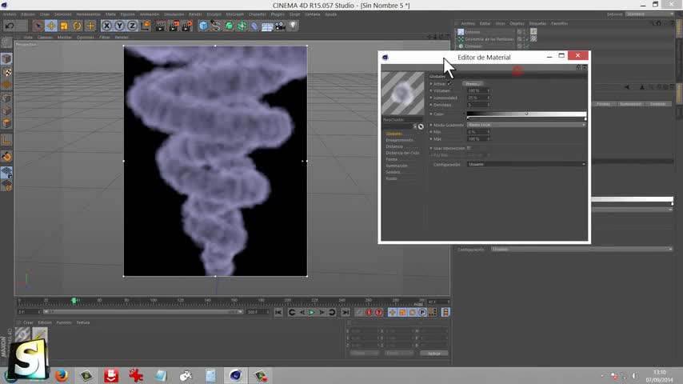Select the Rotate tool in the toolbar
Image resolution: width=683 pixels, height=384 pixels.
coord(78,26)
